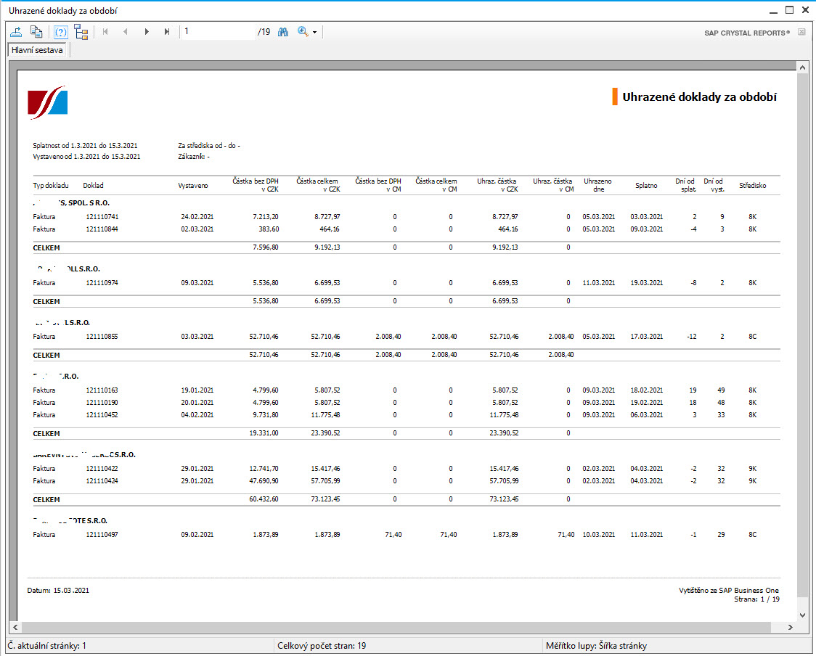The width and height of the screenshot is (816, 656).
Task: Click invoice number 121110844
Action: [x=102, y=229]
